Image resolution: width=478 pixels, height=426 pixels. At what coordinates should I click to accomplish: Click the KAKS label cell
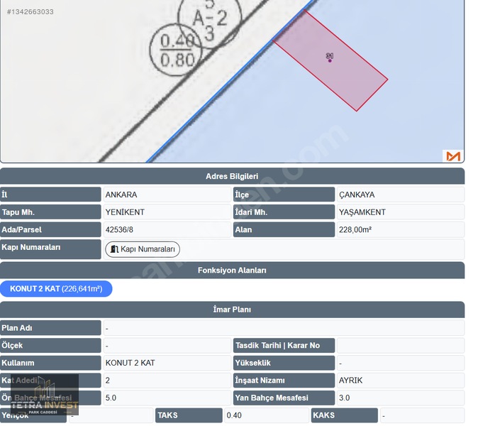pyautogui.click(x=345, y=415)
